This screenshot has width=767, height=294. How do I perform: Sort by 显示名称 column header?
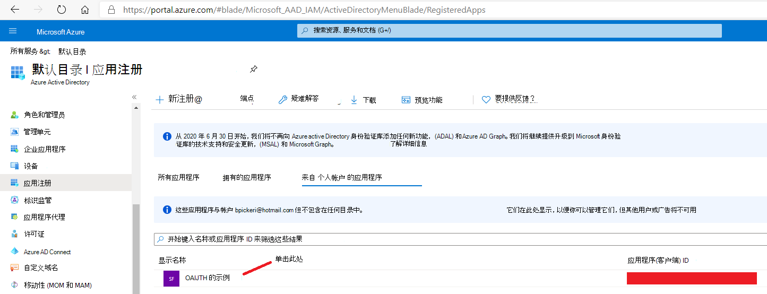173,260
